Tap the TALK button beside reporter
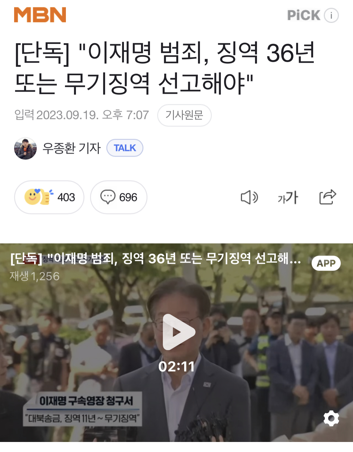 pos(125,148)
